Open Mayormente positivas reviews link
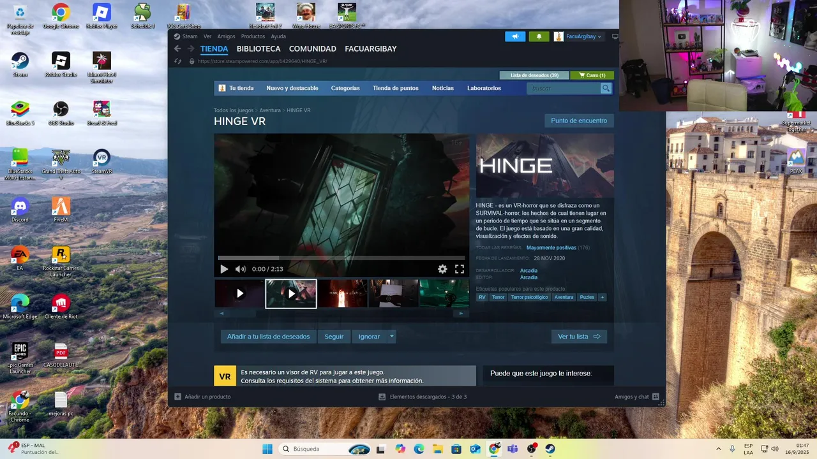Image resolution: width=817 pixels, height=459 pixels. click(551, 247)
